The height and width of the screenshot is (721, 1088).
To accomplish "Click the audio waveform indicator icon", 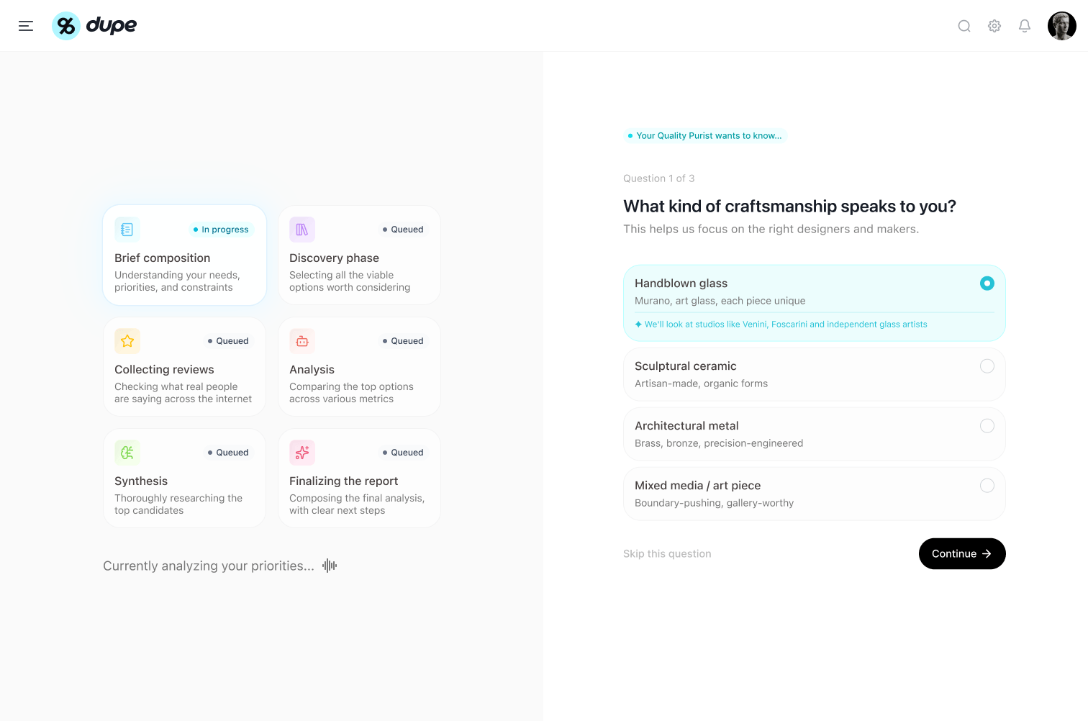I will click(330, 566).
